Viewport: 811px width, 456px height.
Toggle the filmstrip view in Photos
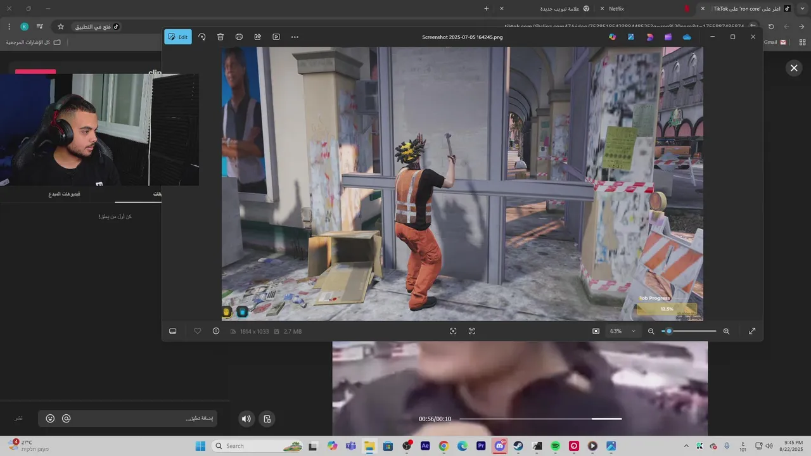172,331
